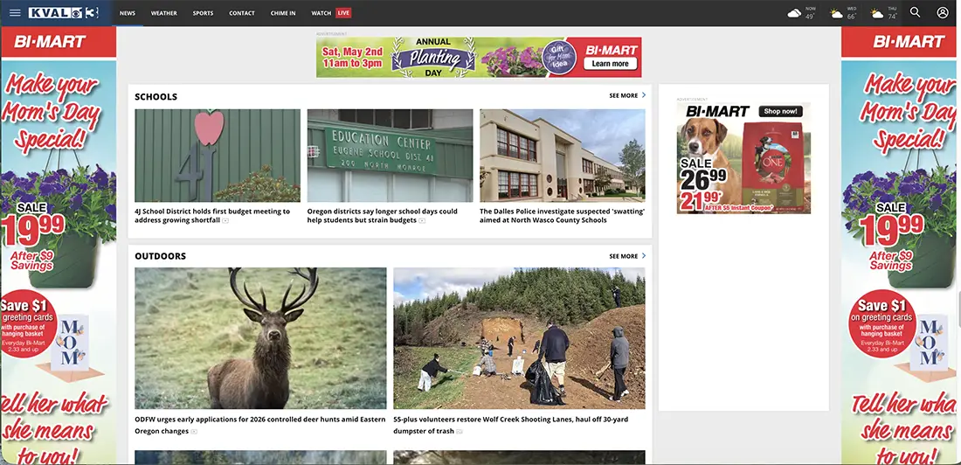Click Shop now on the dog food ad

click(780, 112)
